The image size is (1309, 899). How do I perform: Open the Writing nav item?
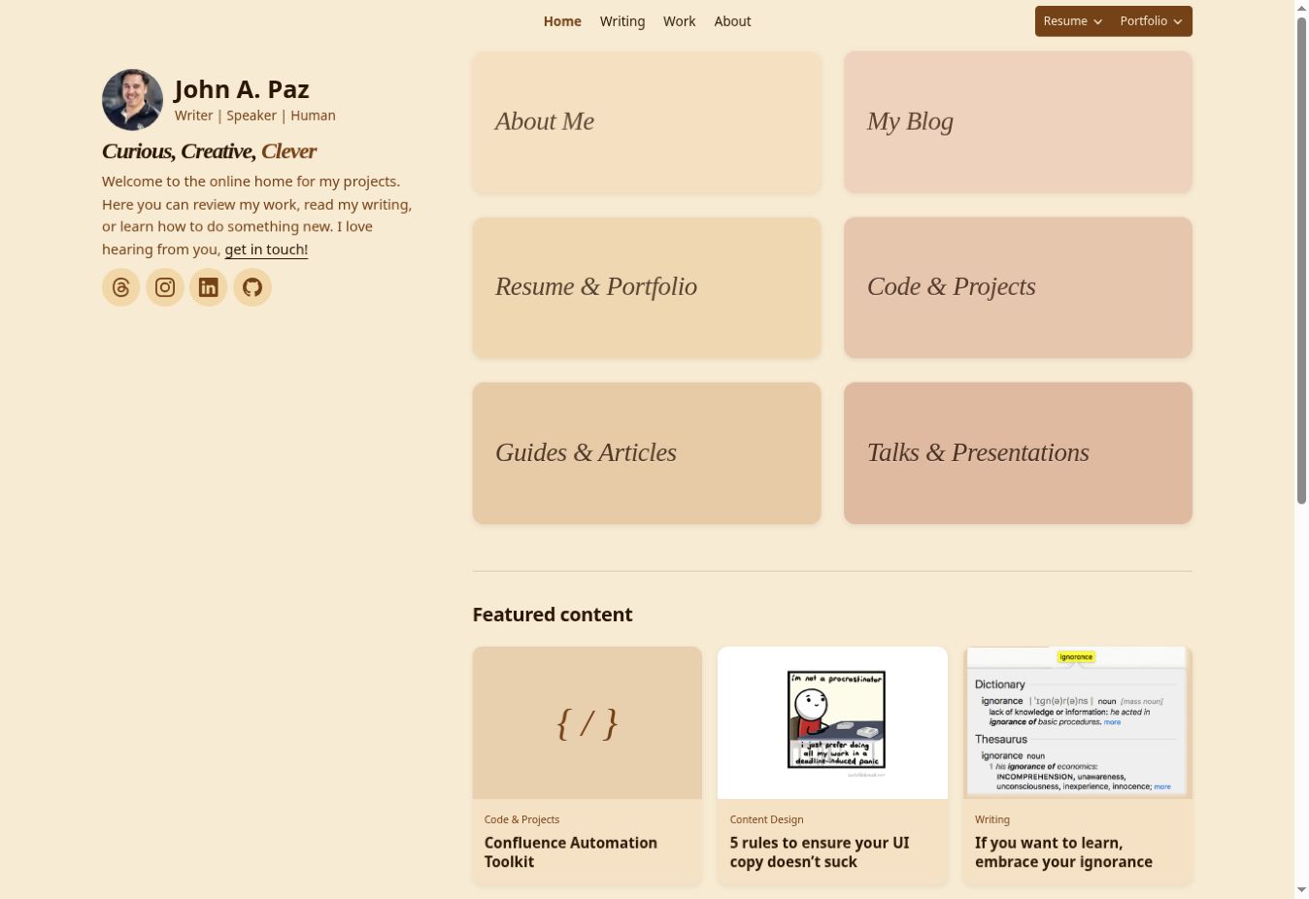coord(622,21)
